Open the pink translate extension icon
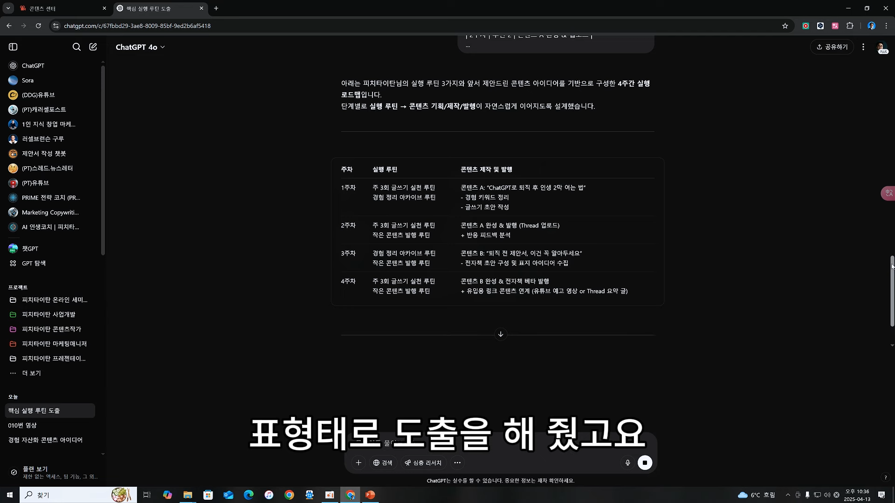The width and height of the screenshot is (895, 503). click(835, 26)
